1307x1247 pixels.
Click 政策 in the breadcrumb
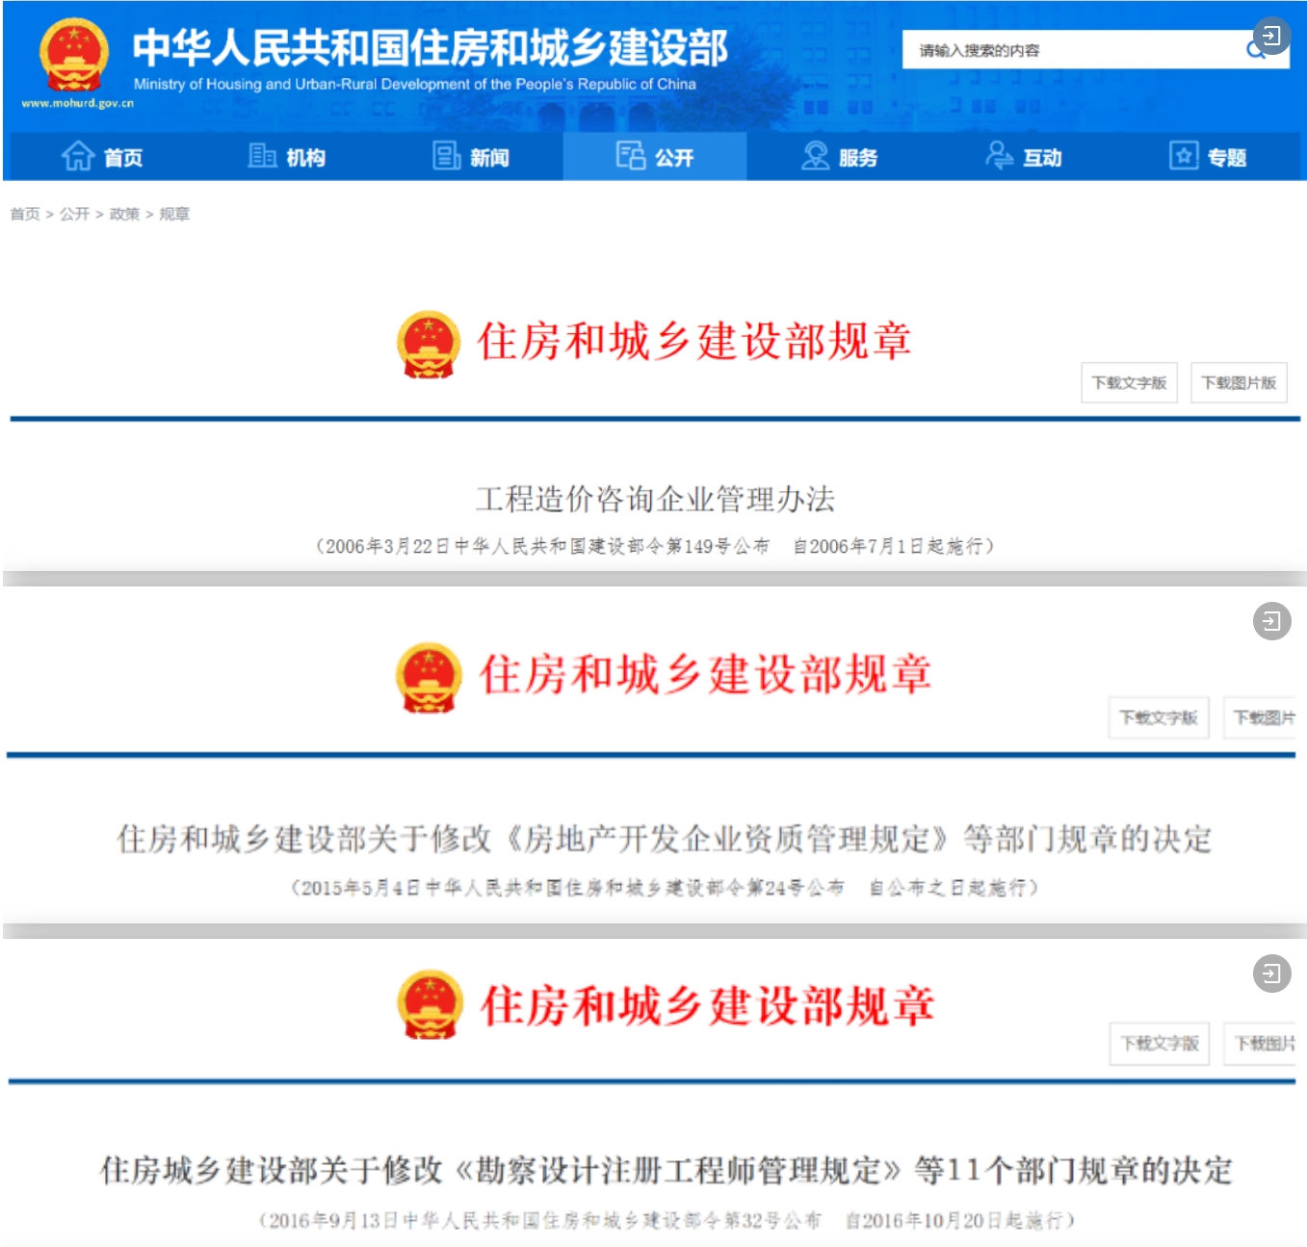coord(124,214)
